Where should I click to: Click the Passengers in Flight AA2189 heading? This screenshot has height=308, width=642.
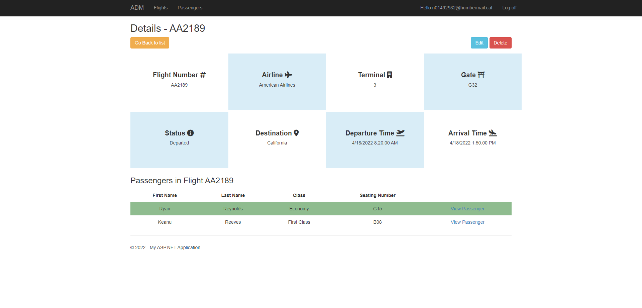(x=182, y=181)
